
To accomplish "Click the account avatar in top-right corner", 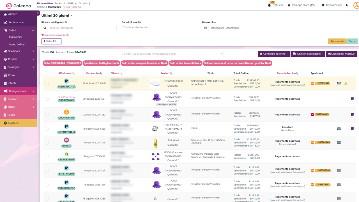I will 356,5.
